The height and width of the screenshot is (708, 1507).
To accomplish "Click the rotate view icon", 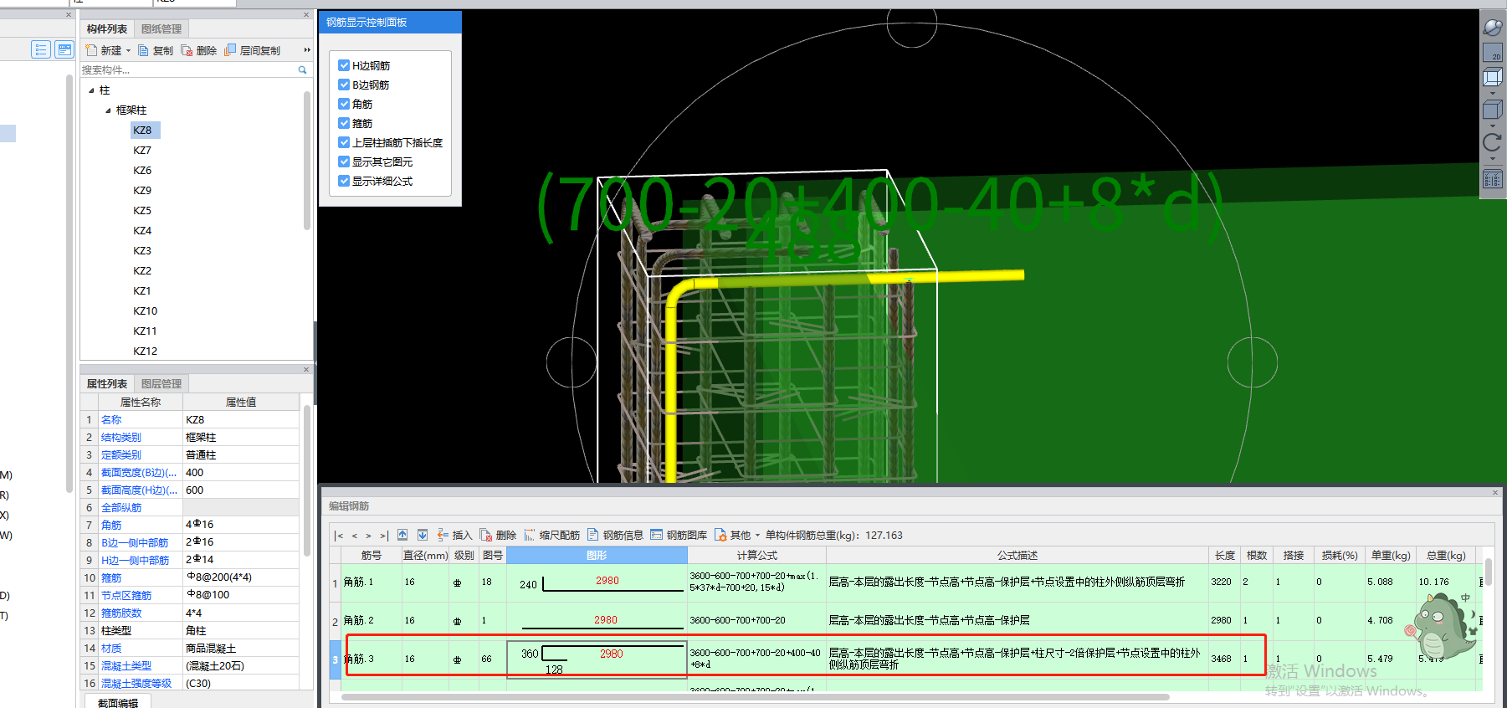I will coord(1493,142).
